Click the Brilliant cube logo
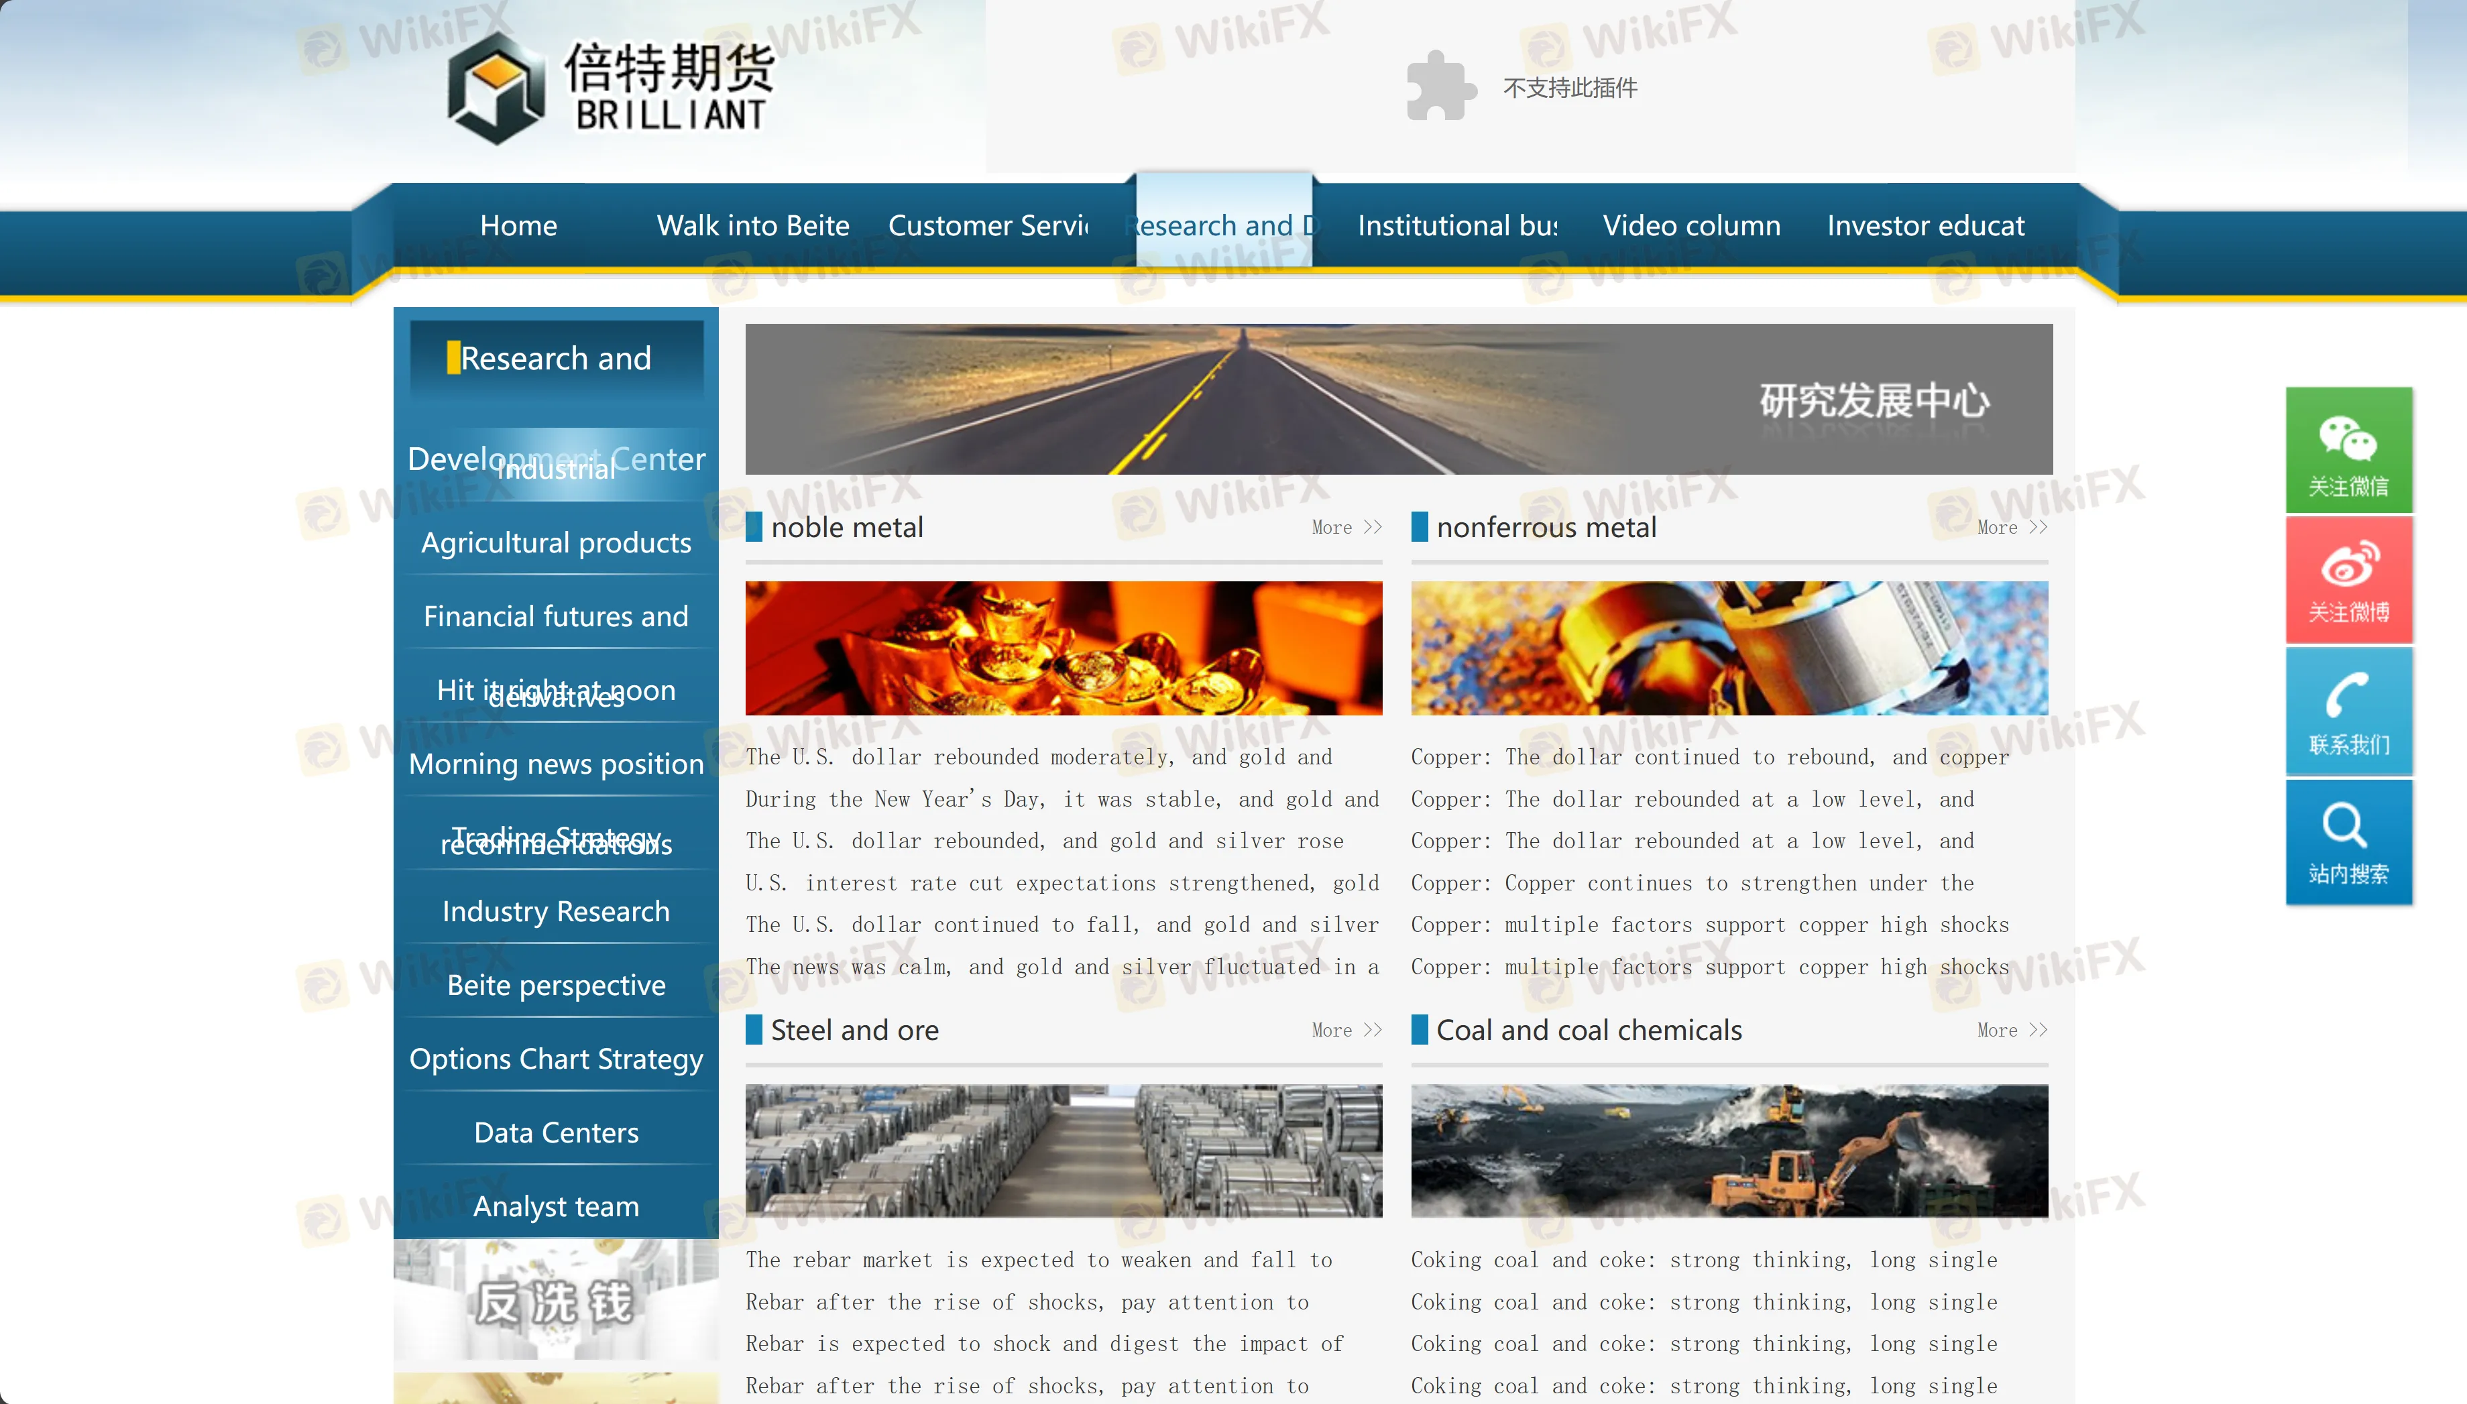Viewport: 2467px width, 1404px height. click(496, 89)
